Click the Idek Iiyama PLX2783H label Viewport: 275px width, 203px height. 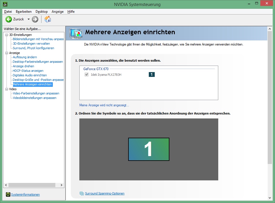[106, 75]
